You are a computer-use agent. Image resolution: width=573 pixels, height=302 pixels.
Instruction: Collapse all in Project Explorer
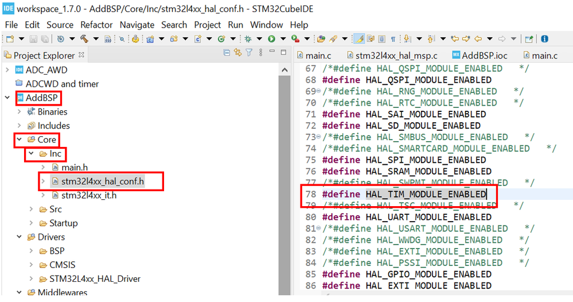click(x=227, y=53)
